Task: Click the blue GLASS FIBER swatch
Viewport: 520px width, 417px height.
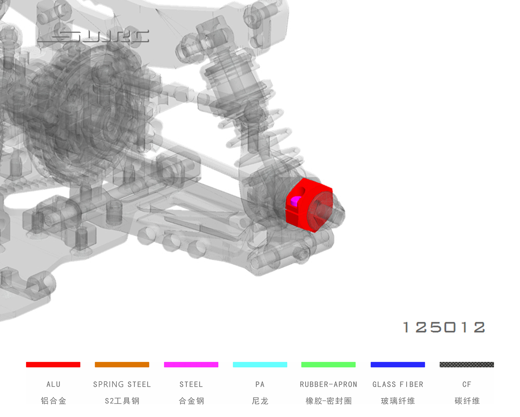Action: click(x=398, y=364)
